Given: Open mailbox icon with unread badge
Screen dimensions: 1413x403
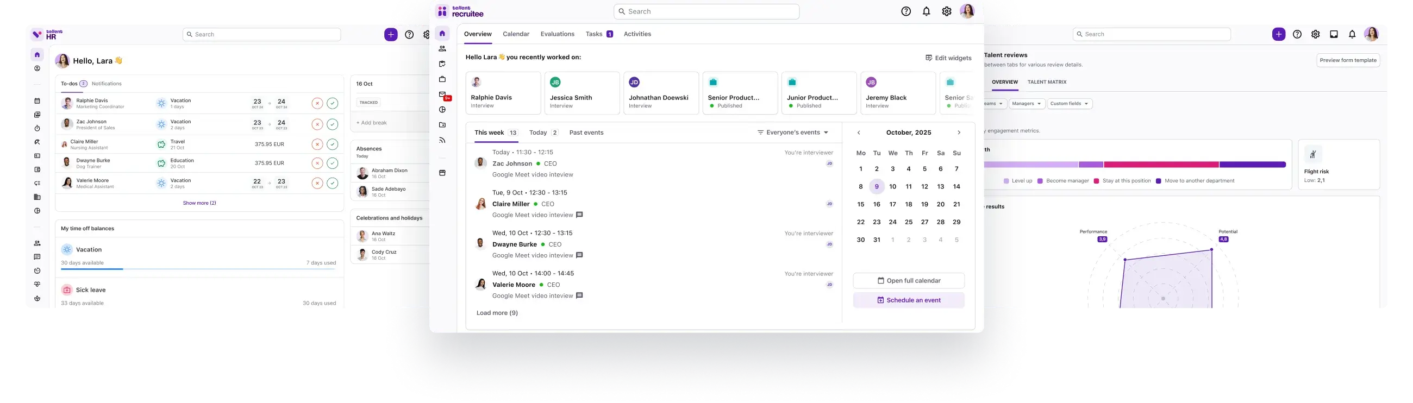Looking at the screenshot, I should [444, 96].
